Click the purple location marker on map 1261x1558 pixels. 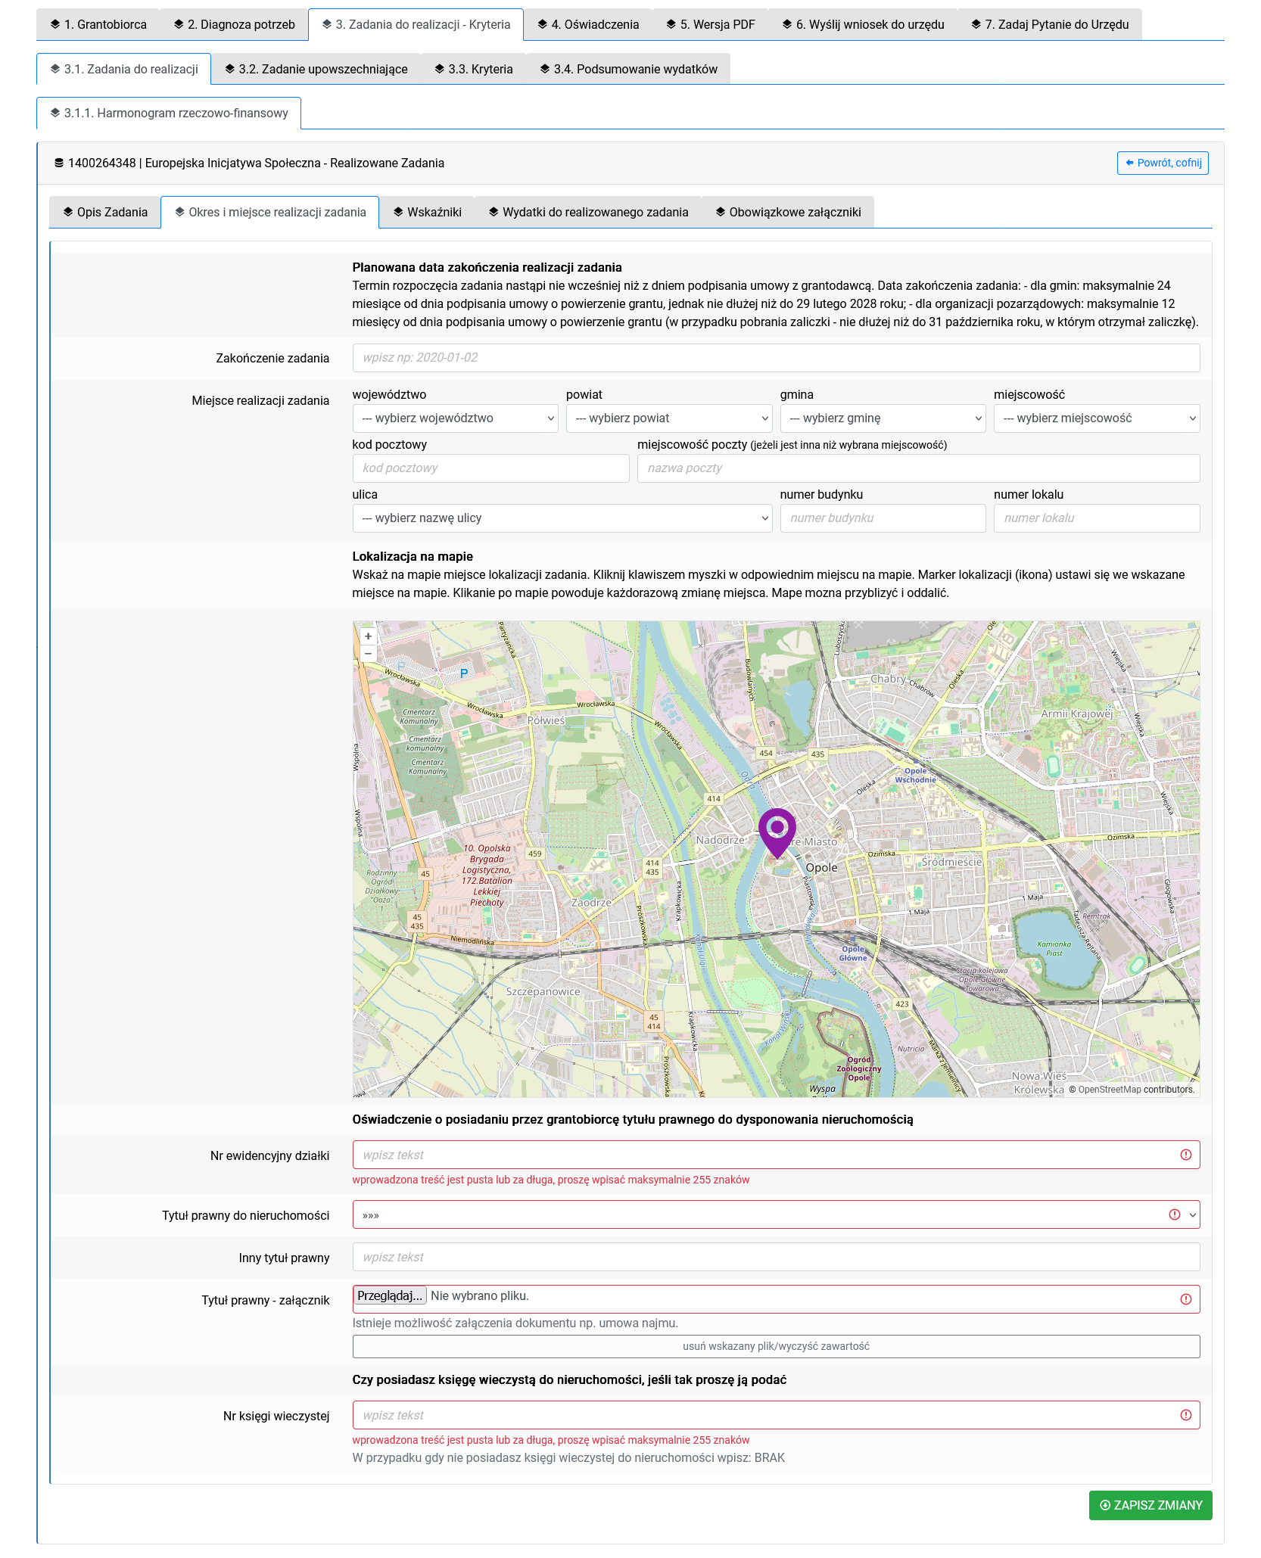[777, 831]
